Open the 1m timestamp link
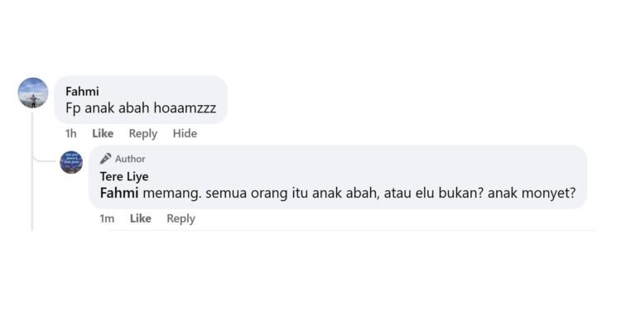 coord(107,218)
